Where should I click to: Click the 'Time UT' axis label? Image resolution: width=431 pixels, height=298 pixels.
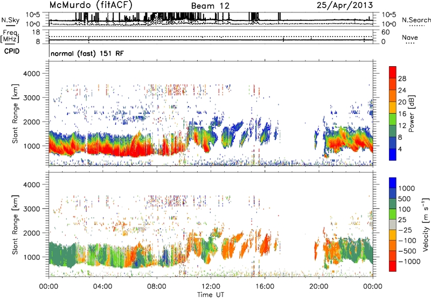tap(211, 294)
